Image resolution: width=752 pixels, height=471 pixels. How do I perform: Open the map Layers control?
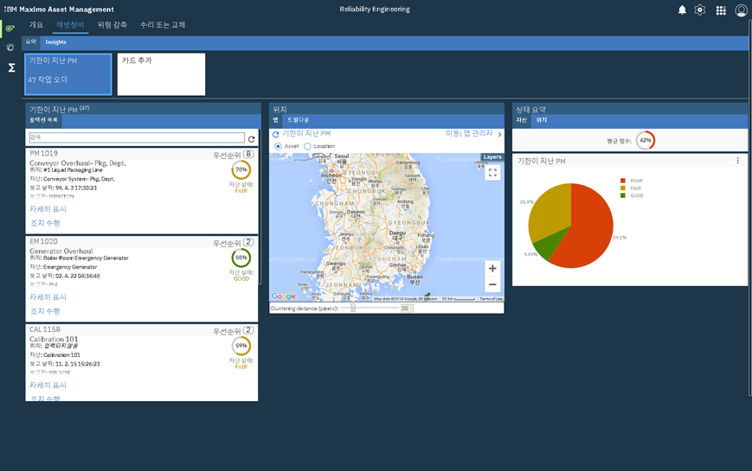[492, 157]
